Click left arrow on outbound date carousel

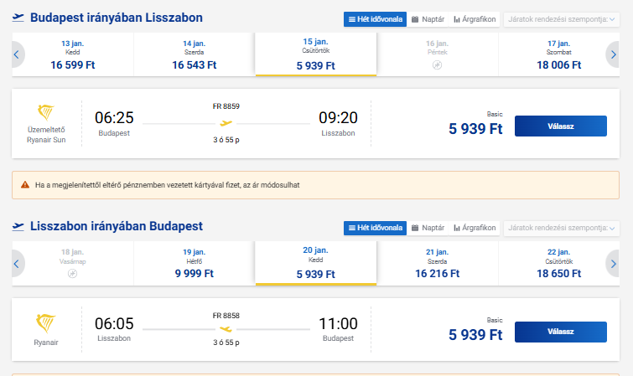pos(15,54)
